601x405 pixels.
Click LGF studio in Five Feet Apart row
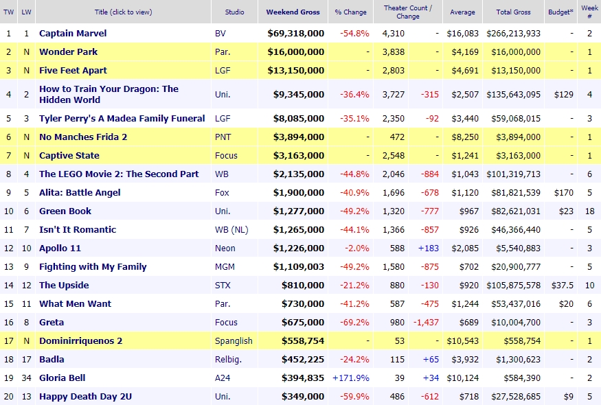(x=223, y=71)
